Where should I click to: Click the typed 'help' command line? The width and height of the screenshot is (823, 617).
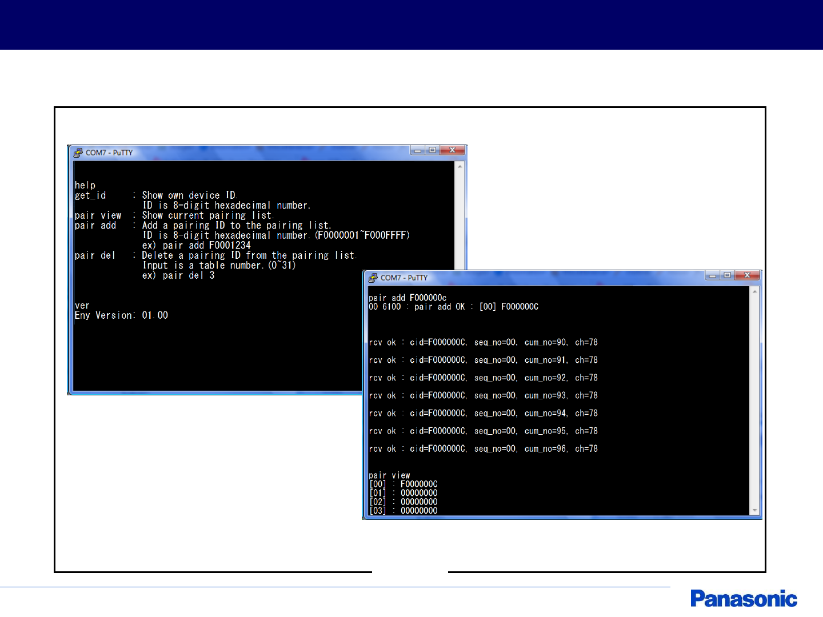[85, 185]
